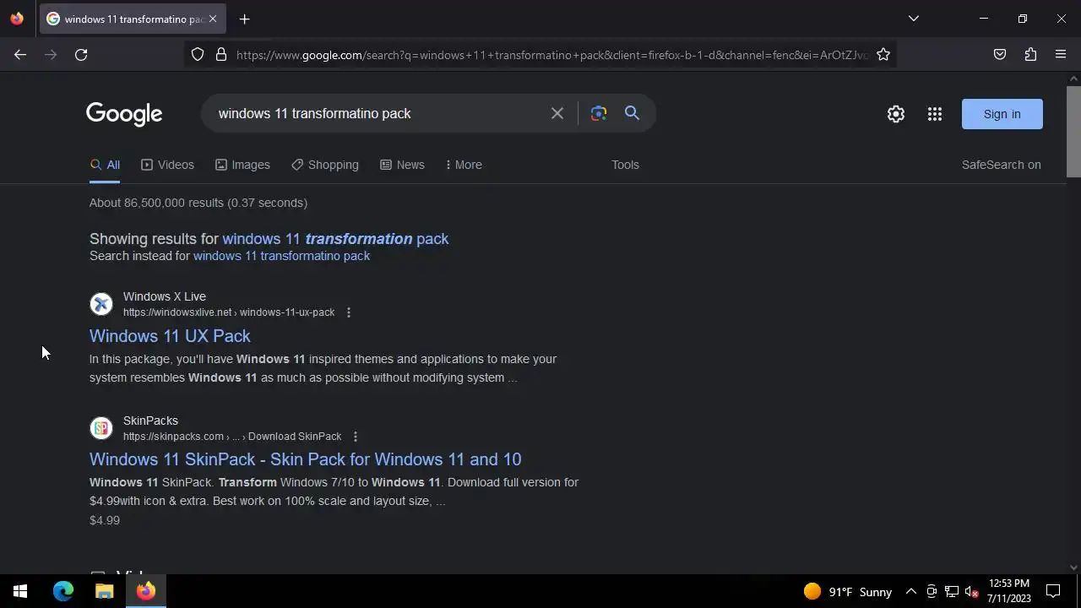1081x608 pixels.
Task: Click the $4.99 price text
Action: pyautogui.click(x=105, y=520)
